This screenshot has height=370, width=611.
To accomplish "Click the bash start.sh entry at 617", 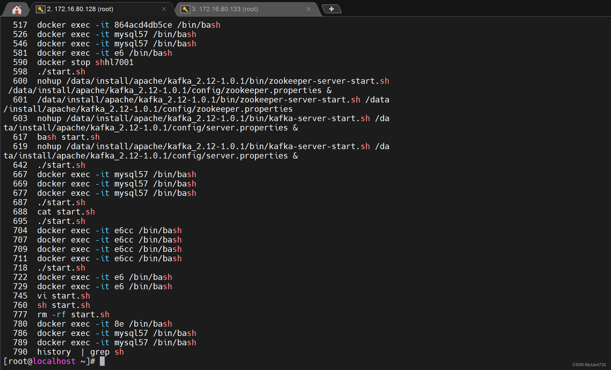I will [68, 137].
